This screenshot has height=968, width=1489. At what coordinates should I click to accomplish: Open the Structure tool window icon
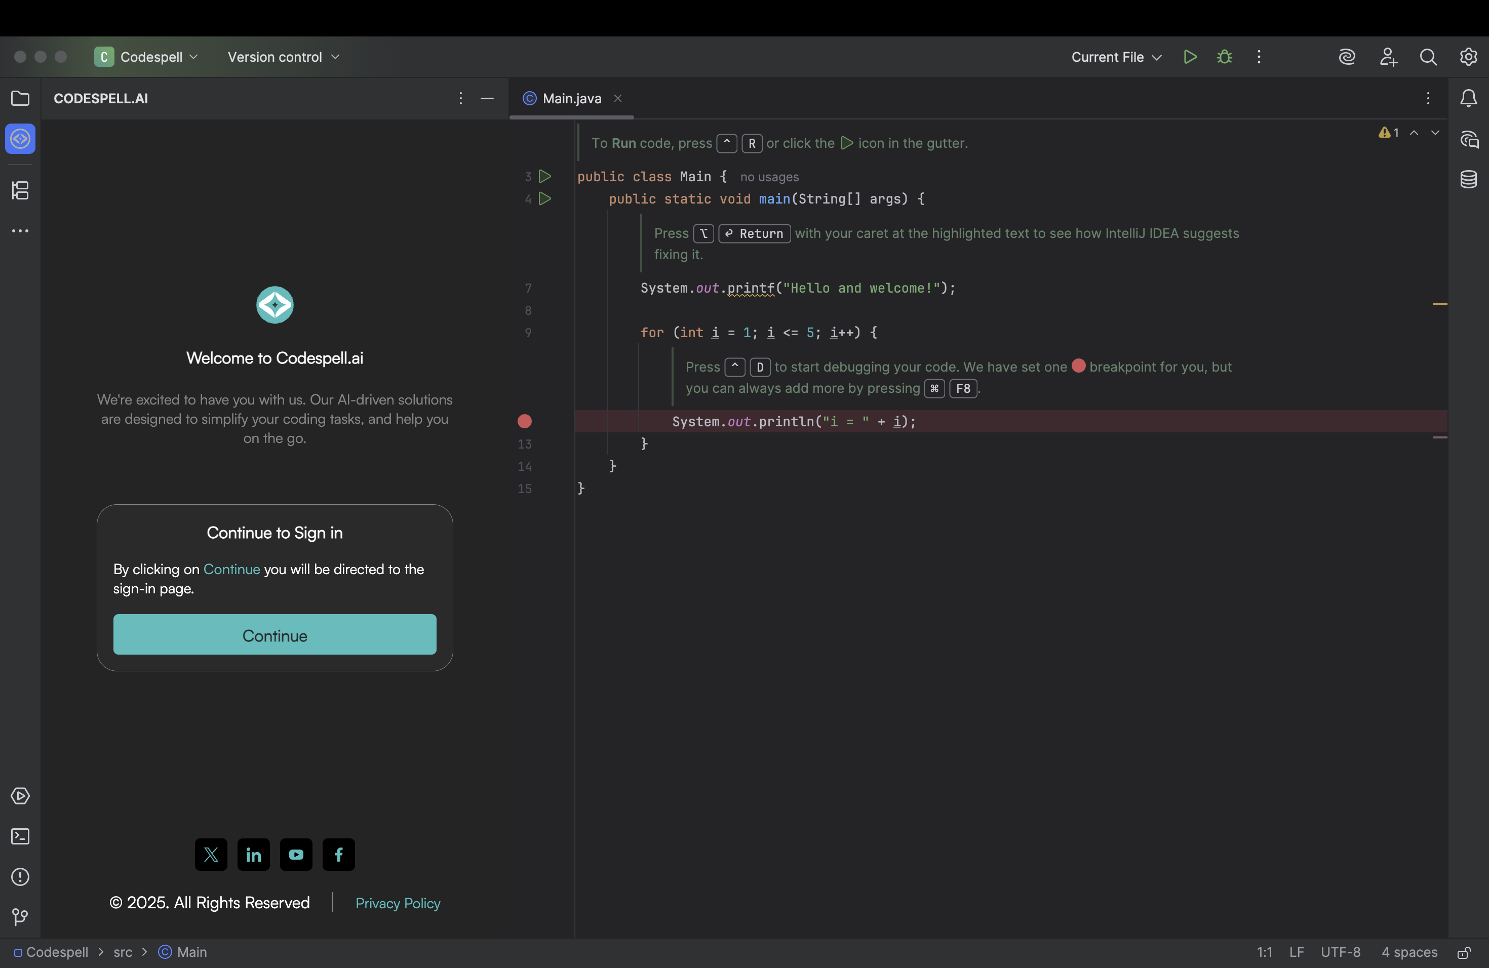(x=20, y=190)
